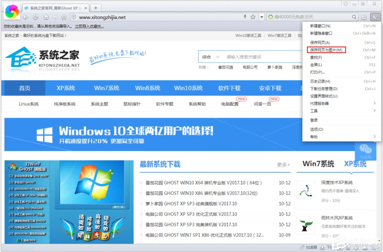383x252 pixels.
Task: Click inside the www.xitongzhijia.net address bar
Action: [127, 17]
